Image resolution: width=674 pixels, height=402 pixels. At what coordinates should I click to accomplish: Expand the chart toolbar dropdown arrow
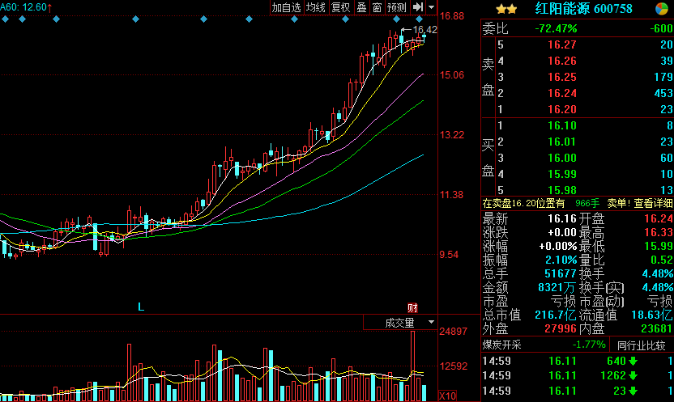[432, 7]
